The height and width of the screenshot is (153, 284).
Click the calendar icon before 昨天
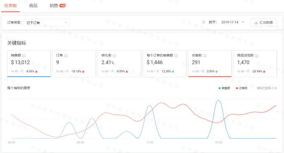(204, 22)
